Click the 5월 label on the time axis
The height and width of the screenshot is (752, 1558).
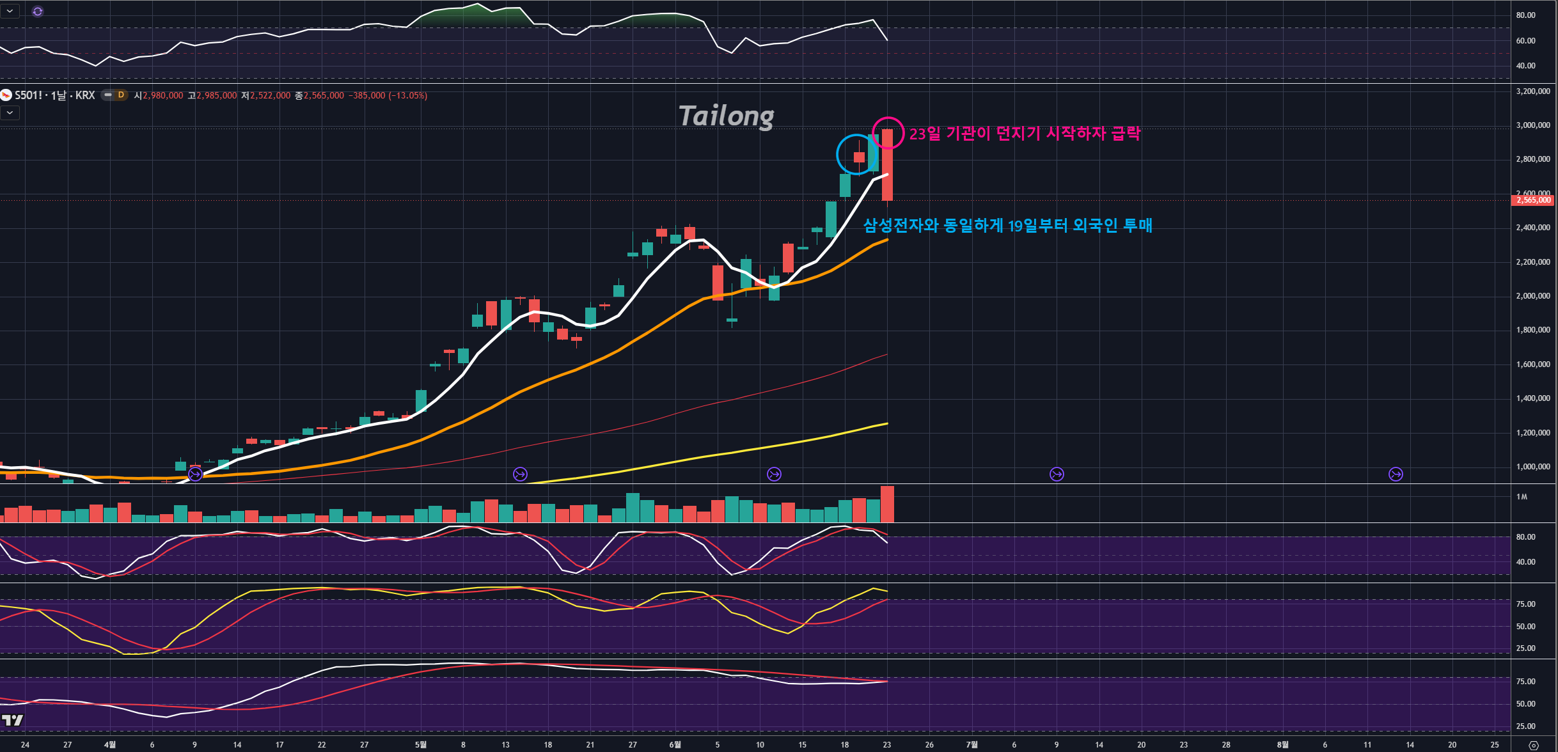click(x=420, y=744)
